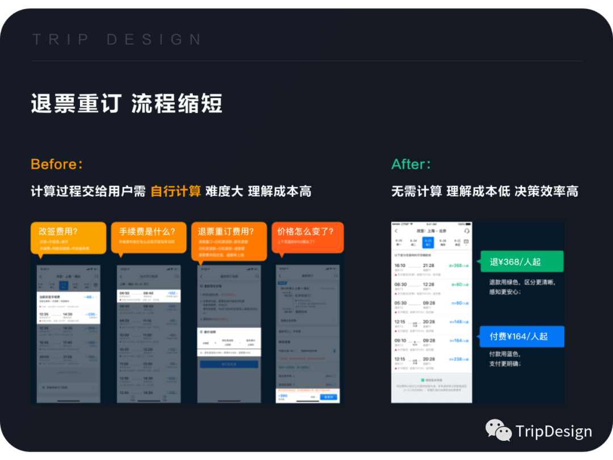
Task: Tap headset icon in phone under 手续费是什么?
Action: tap(177, 276)
